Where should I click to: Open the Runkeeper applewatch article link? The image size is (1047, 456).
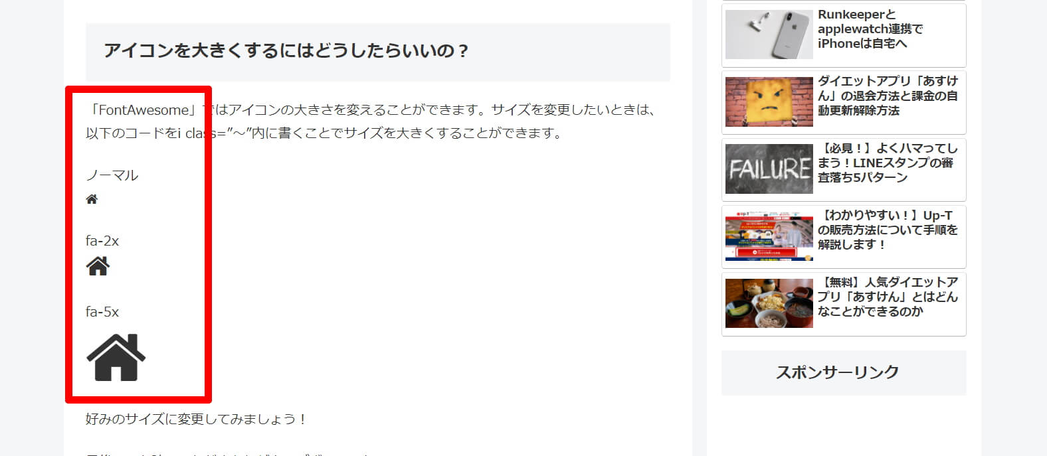pyautogui.click(x=870, y=29)
